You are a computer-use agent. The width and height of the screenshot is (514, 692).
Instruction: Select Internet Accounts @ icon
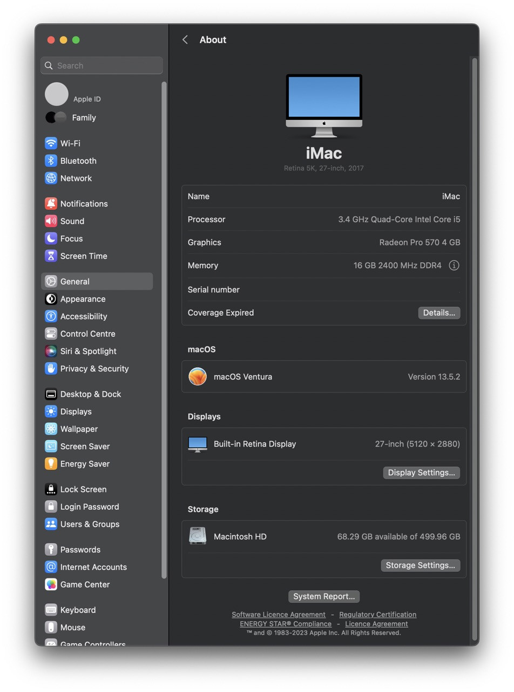pos(51,567)
